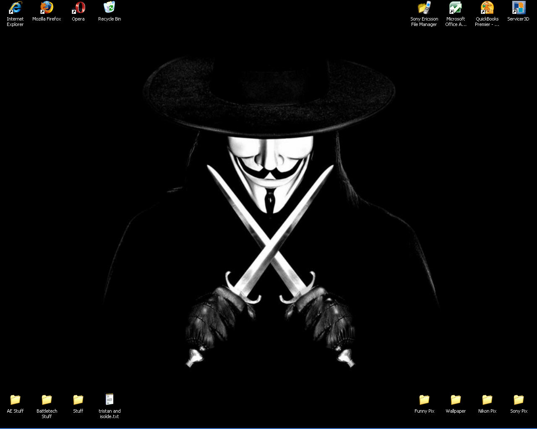Screen dimensions: 537x429
Task: Launch Mozilla Firefox
Action: pyautogui.click(x=46, y=8)
